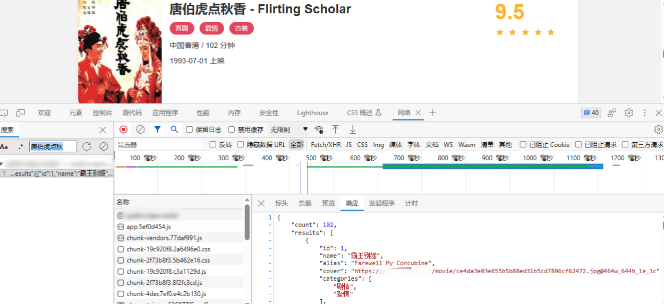This screenshot has width=664, height=304.
Task: Refresh the search results in search panel
Action: (87, 146)
